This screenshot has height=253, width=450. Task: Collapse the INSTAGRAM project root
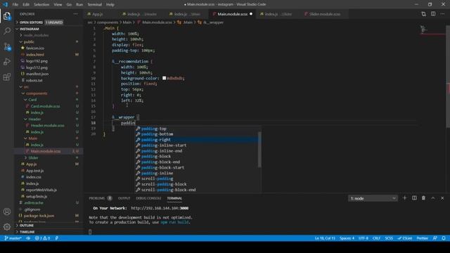point(30,29)
